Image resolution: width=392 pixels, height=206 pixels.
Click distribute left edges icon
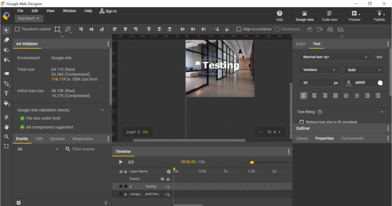tap(183, 29)
